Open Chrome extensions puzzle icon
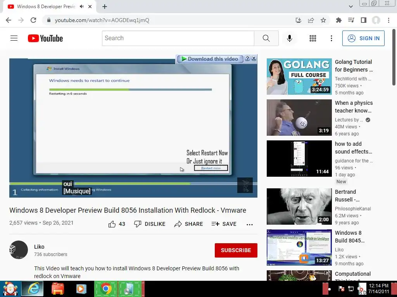The image size is (397, 297). pyautogui.click(x=338, y=20)
